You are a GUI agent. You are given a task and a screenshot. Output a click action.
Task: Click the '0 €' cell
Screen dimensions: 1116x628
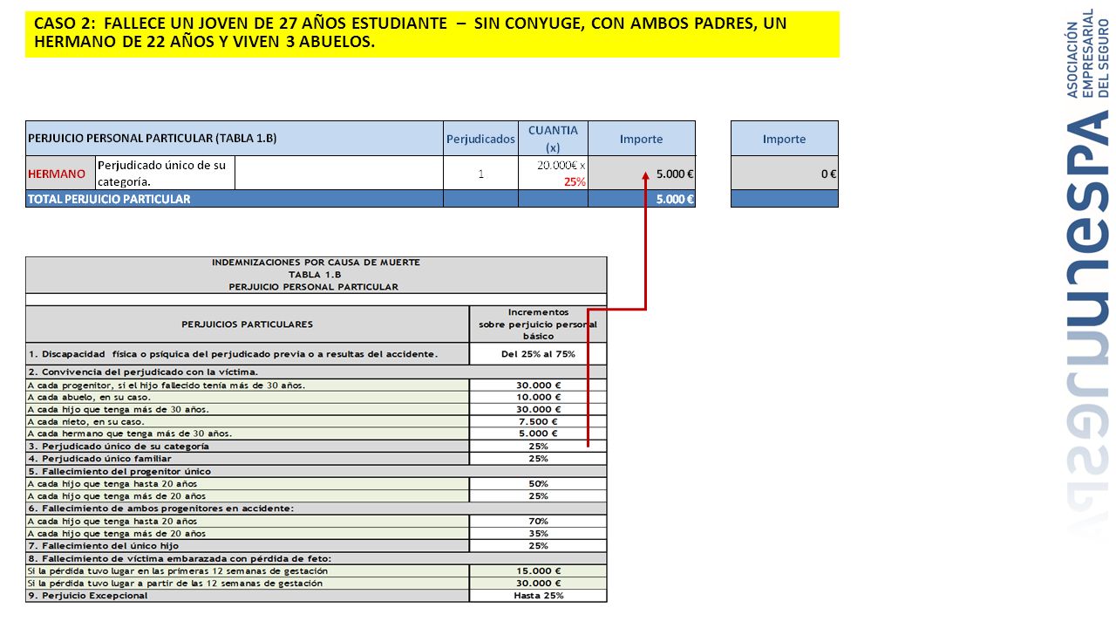[x=784, y=173]
